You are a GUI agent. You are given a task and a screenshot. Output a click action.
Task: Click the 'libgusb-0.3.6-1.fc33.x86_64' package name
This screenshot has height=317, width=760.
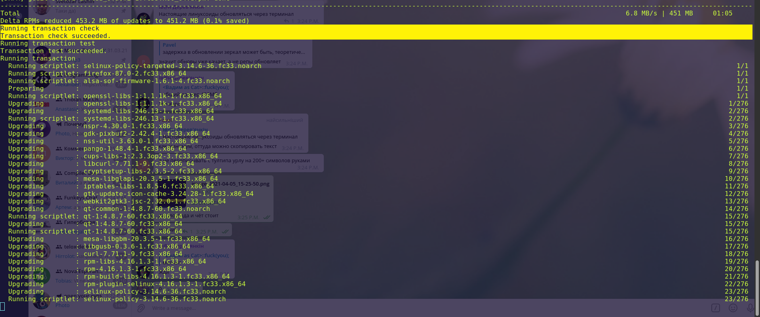137,247
